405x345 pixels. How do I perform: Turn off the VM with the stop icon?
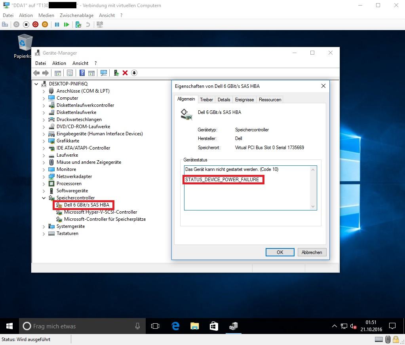(x=26, y=25)
